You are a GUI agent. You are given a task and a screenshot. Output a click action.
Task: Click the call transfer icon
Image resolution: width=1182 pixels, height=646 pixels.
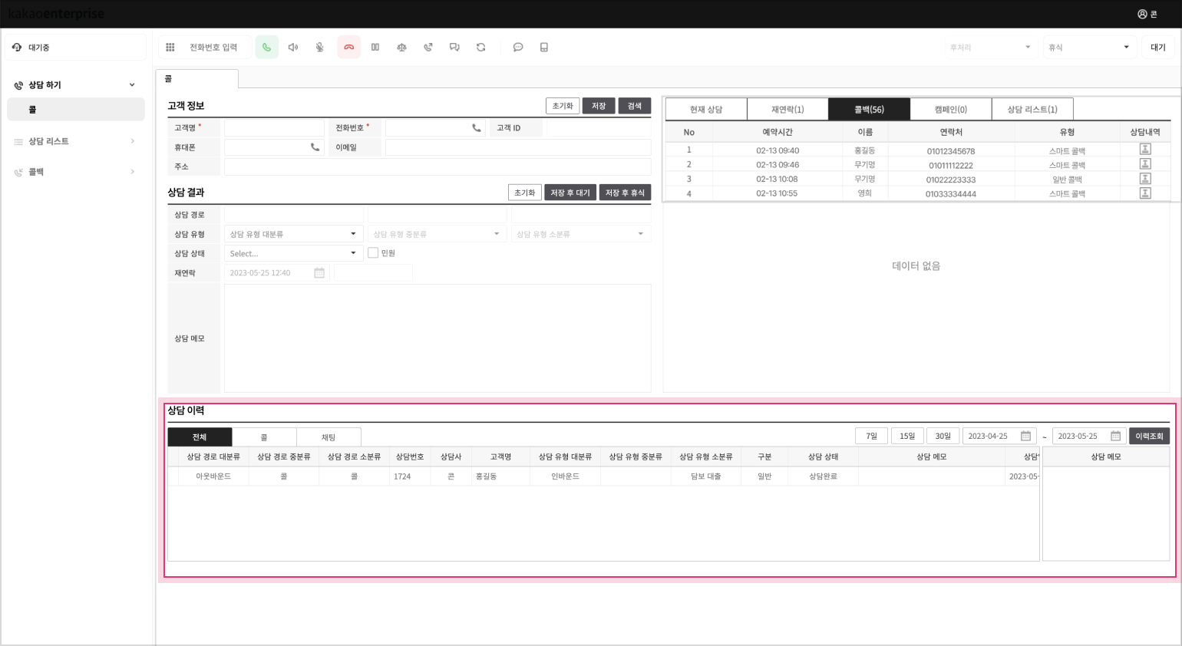pos(428,48)
